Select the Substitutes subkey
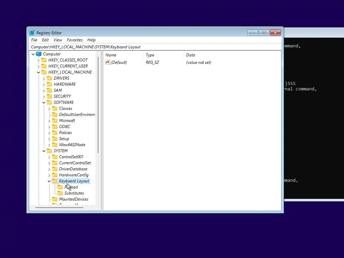The width and height of the screenshot is (344, 258). [74, 193]
